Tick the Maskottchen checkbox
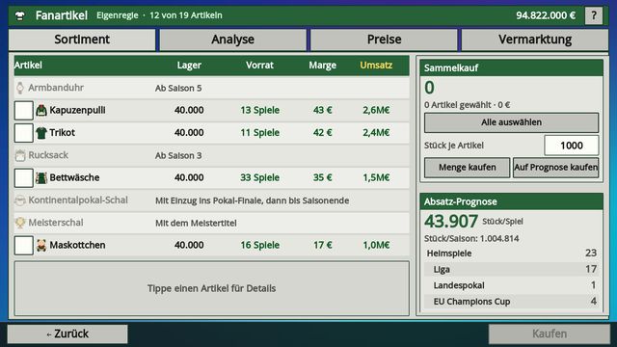 (x=23, y=245)
